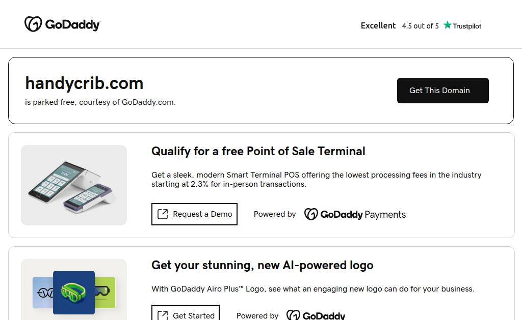Click the Excellent rating label
The image size is (522, 320).
coord(378,25)
